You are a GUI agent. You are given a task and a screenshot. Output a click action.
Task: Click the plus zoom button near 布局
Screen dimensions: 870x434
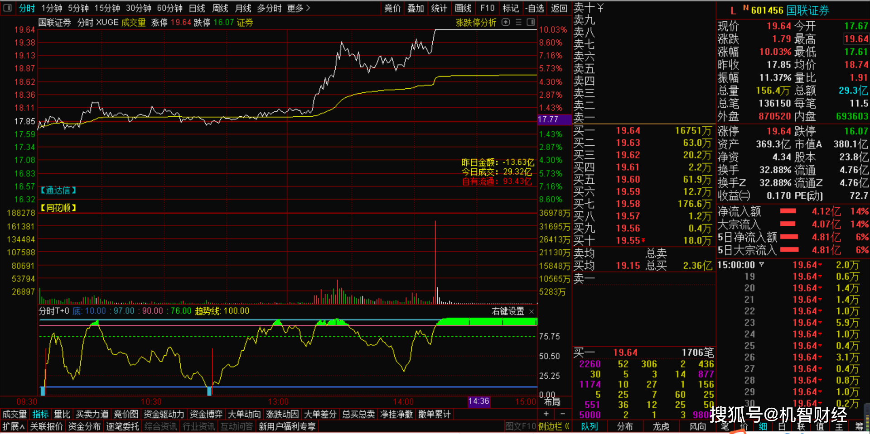click(x=546, y=414)
